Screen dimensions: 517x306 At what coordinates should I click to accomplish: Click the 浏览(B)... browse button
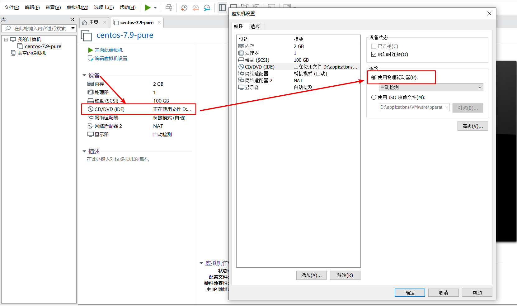tap(468, 108)
